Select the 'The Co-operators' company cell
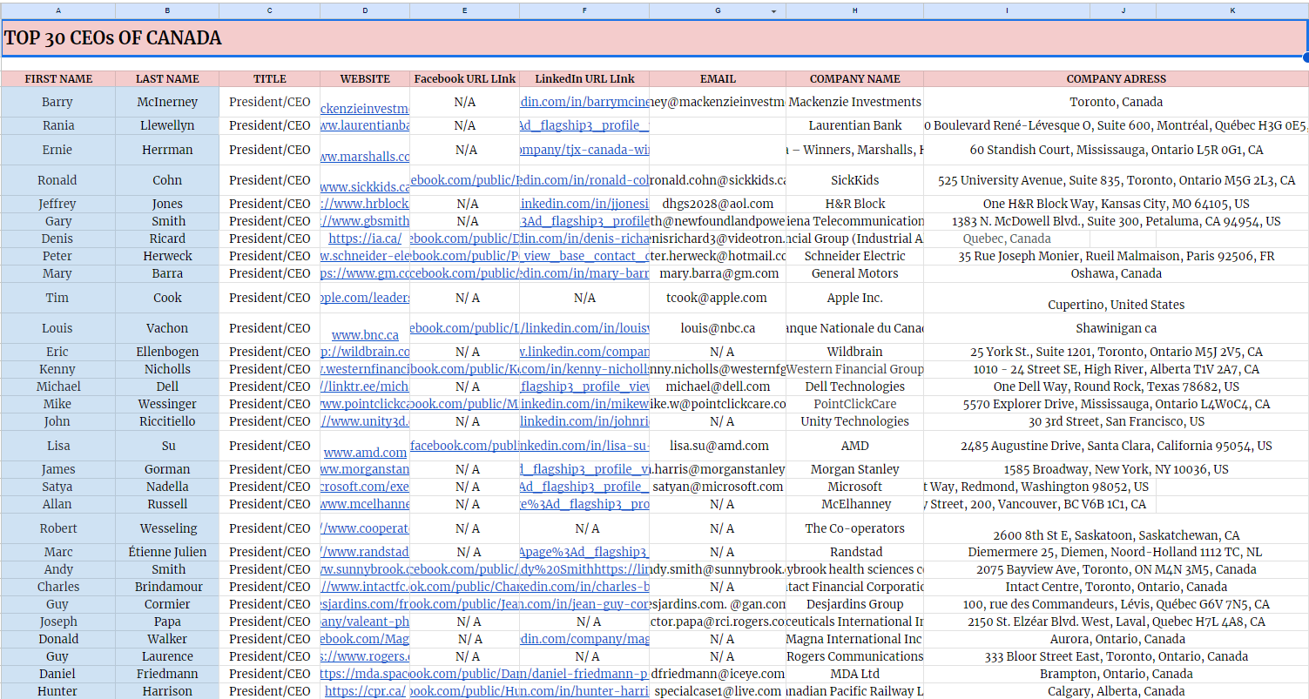This screenshot has height=699, width=1309. 855,528
